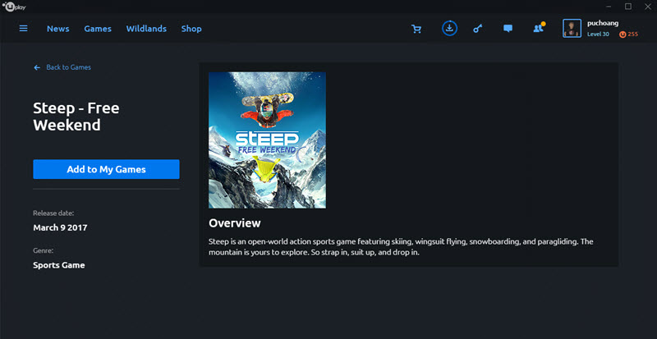Open the friends list icon
This screenshot has width=657, height=339.
(539, 28)
